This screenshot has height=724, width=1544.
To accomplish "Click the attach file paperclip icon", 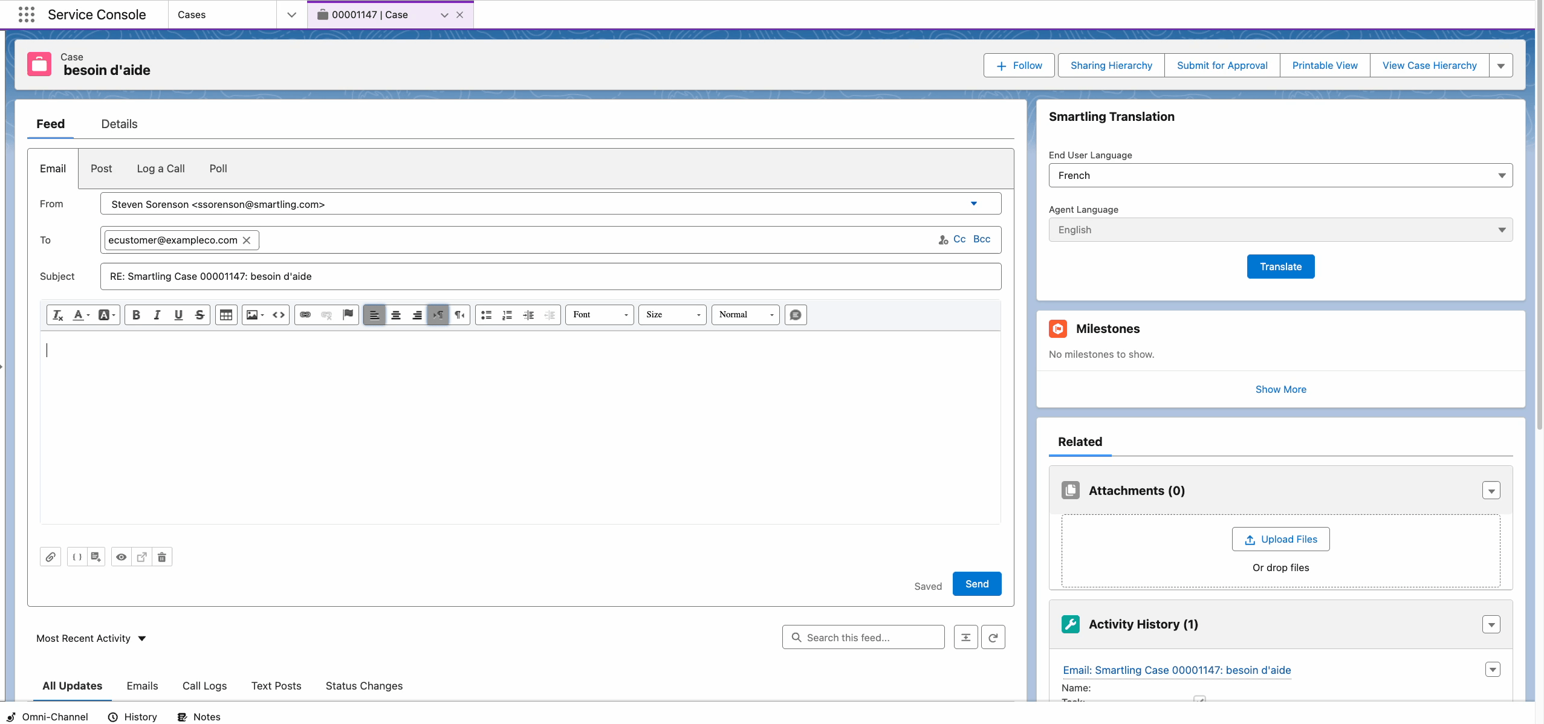I will click(x=51, y=557).
